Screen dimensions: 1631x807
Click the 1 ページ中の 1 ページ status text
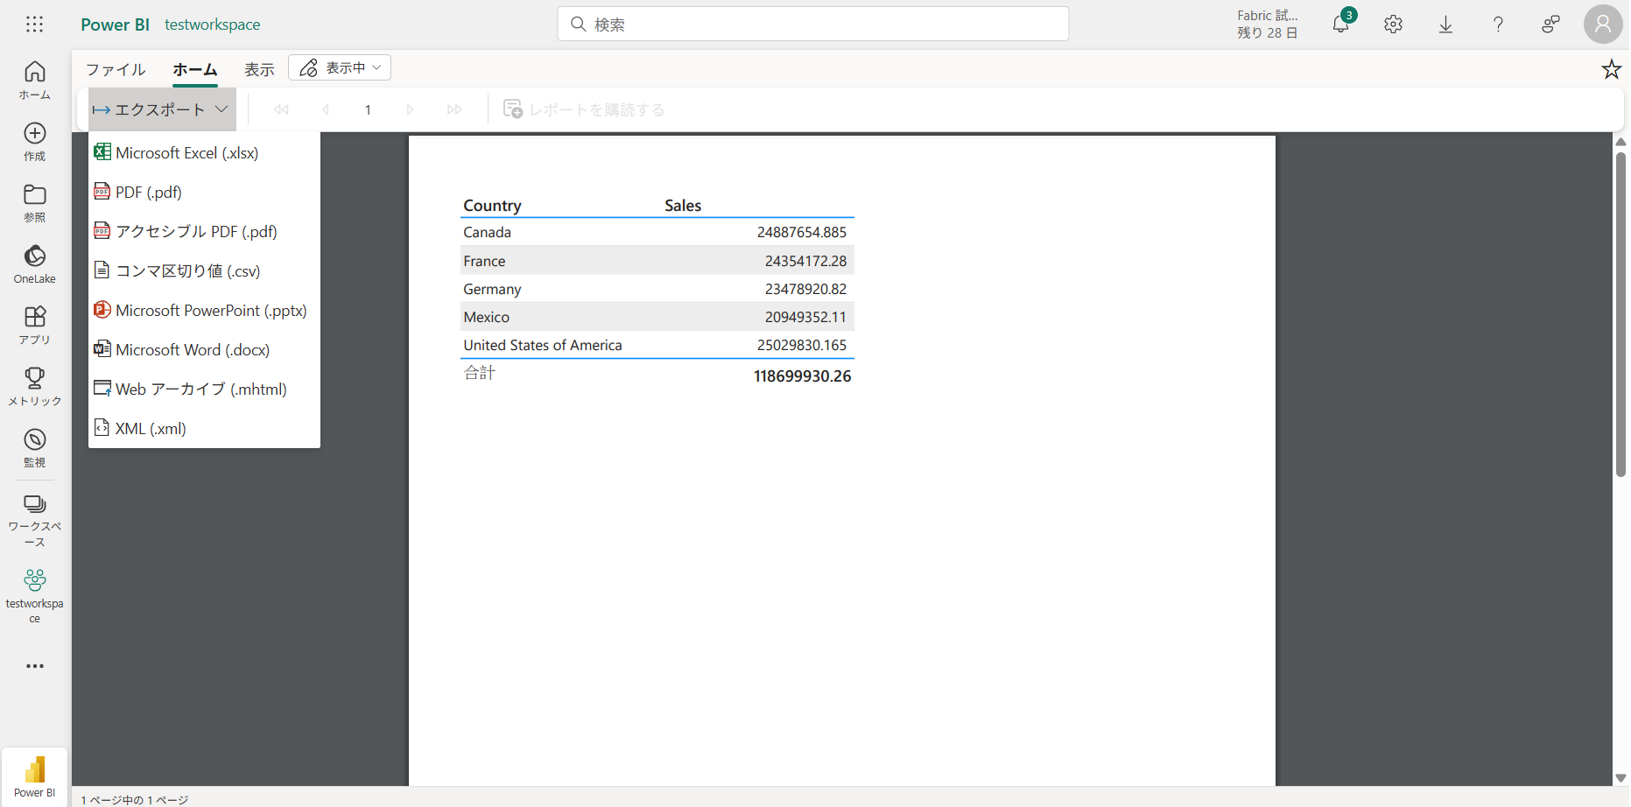[135, 800]
